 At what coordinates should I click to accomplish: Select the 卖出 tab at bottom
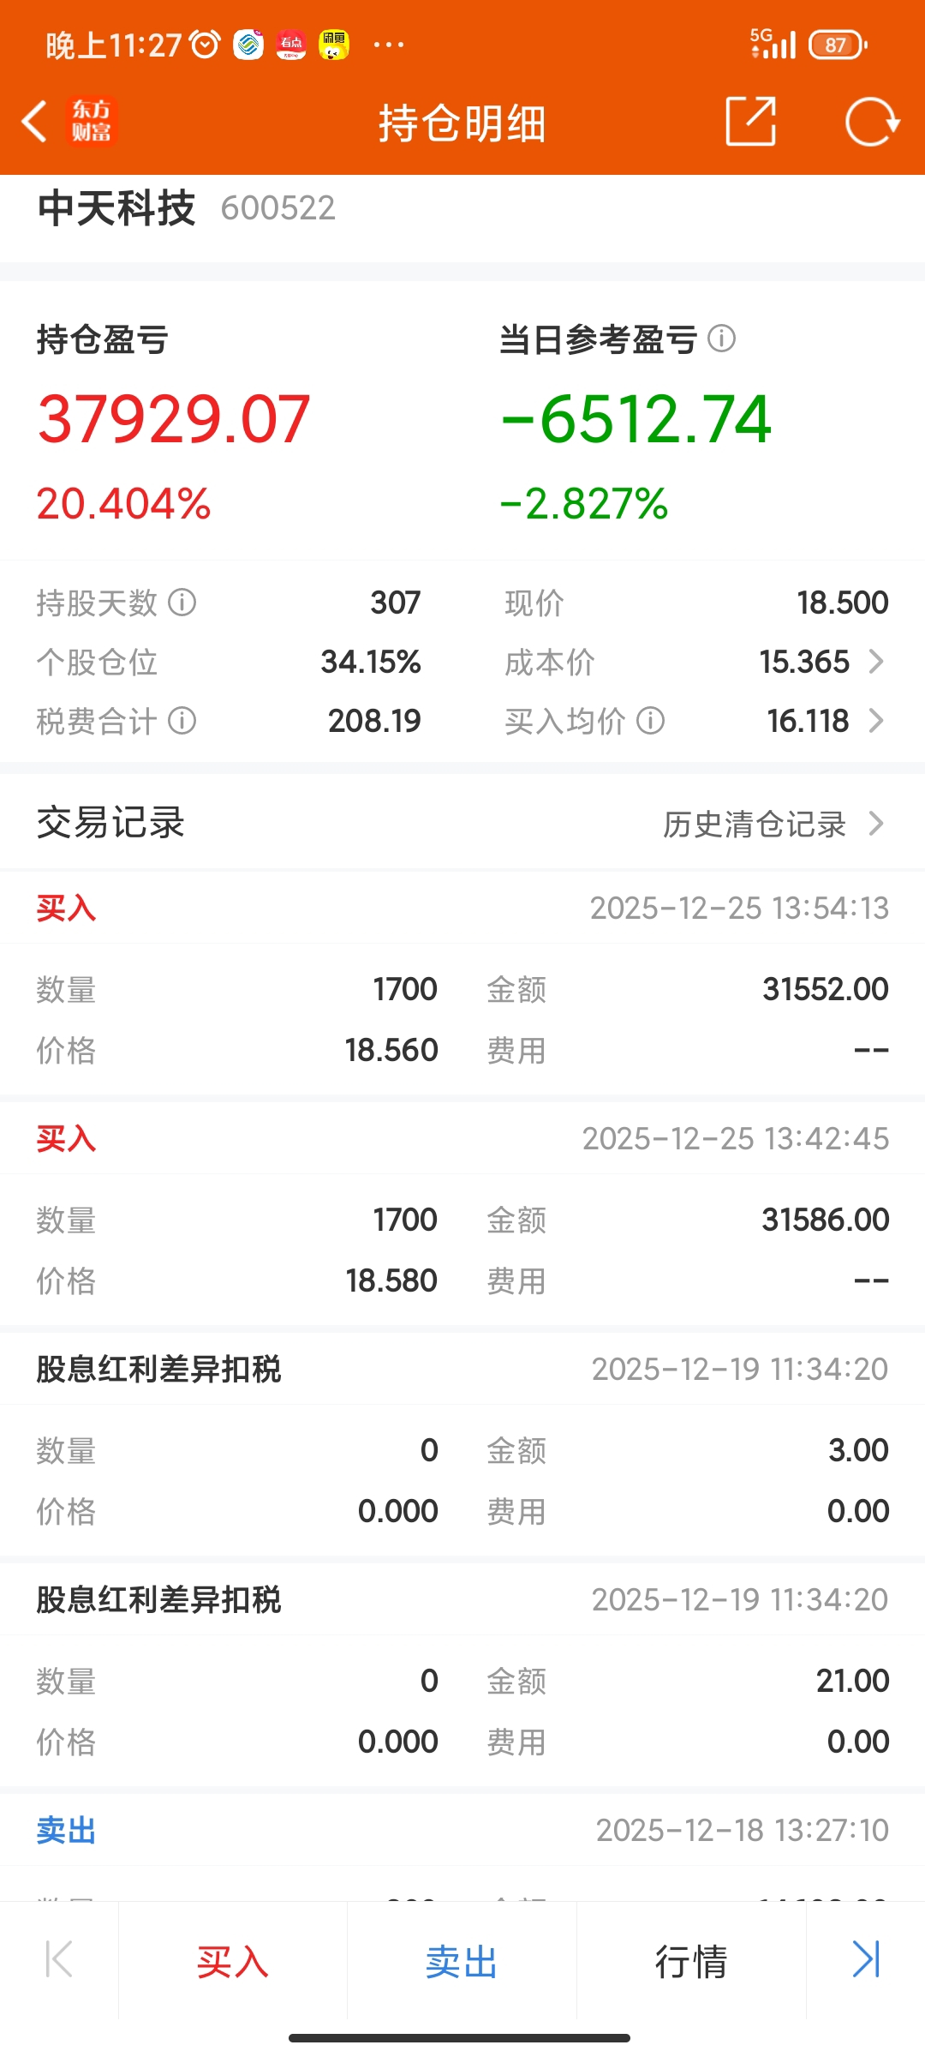click(462, 1961)
